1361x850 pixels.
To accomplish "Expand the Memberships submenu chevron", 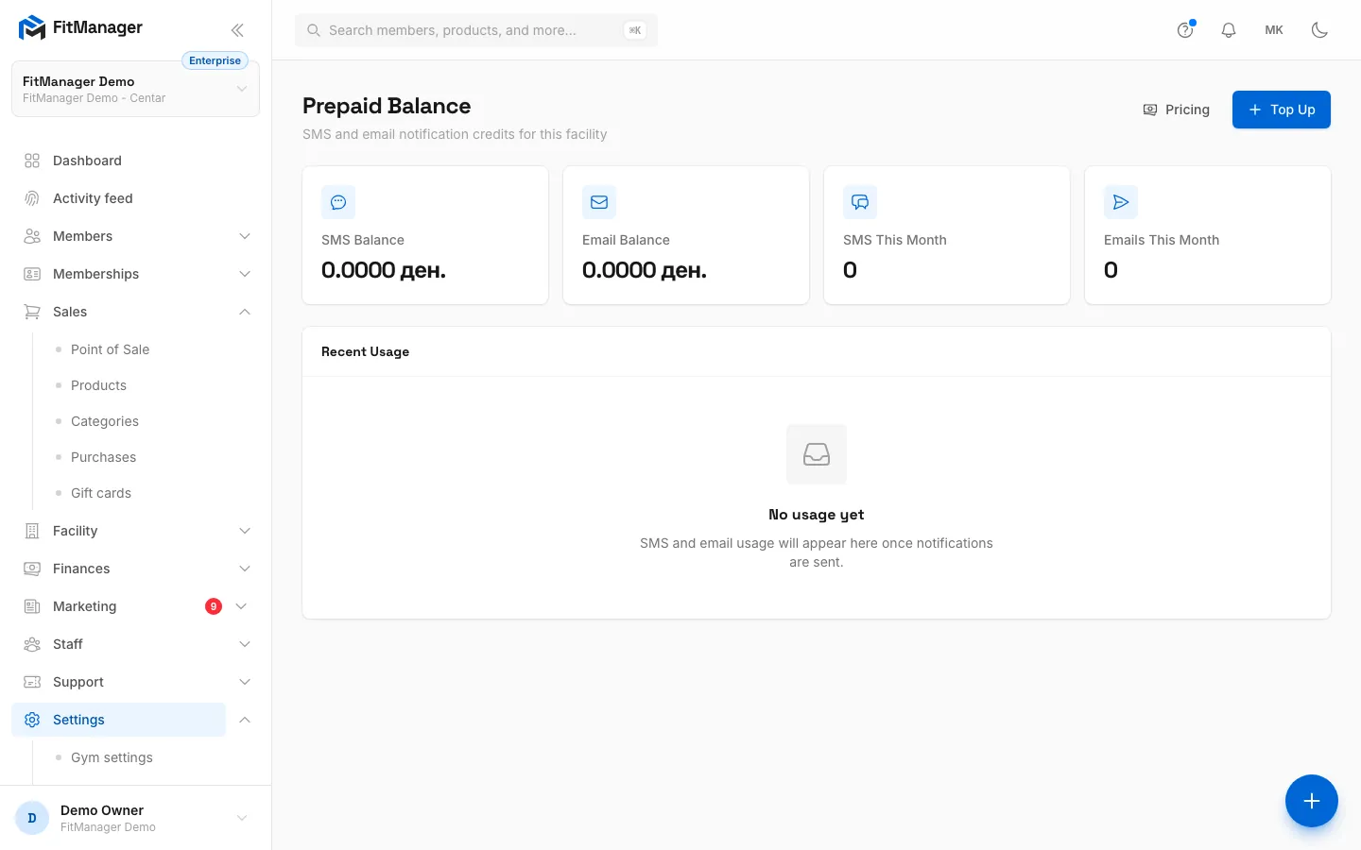I will click(x=245, y=274).
